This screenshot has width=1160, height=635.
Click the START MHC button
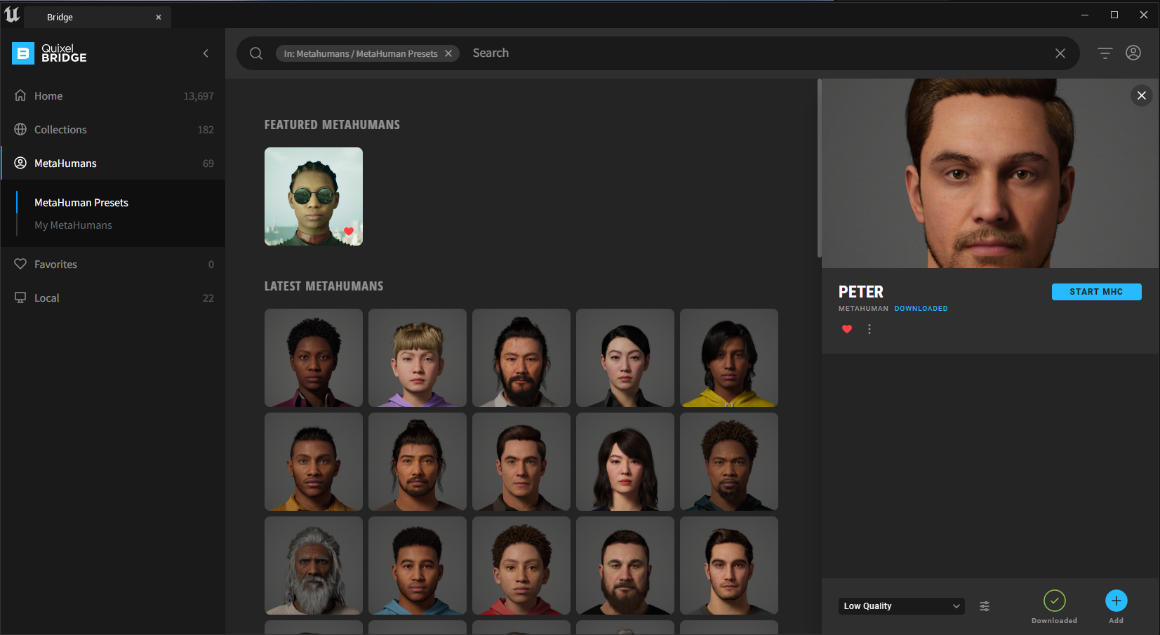[1096, 292]
